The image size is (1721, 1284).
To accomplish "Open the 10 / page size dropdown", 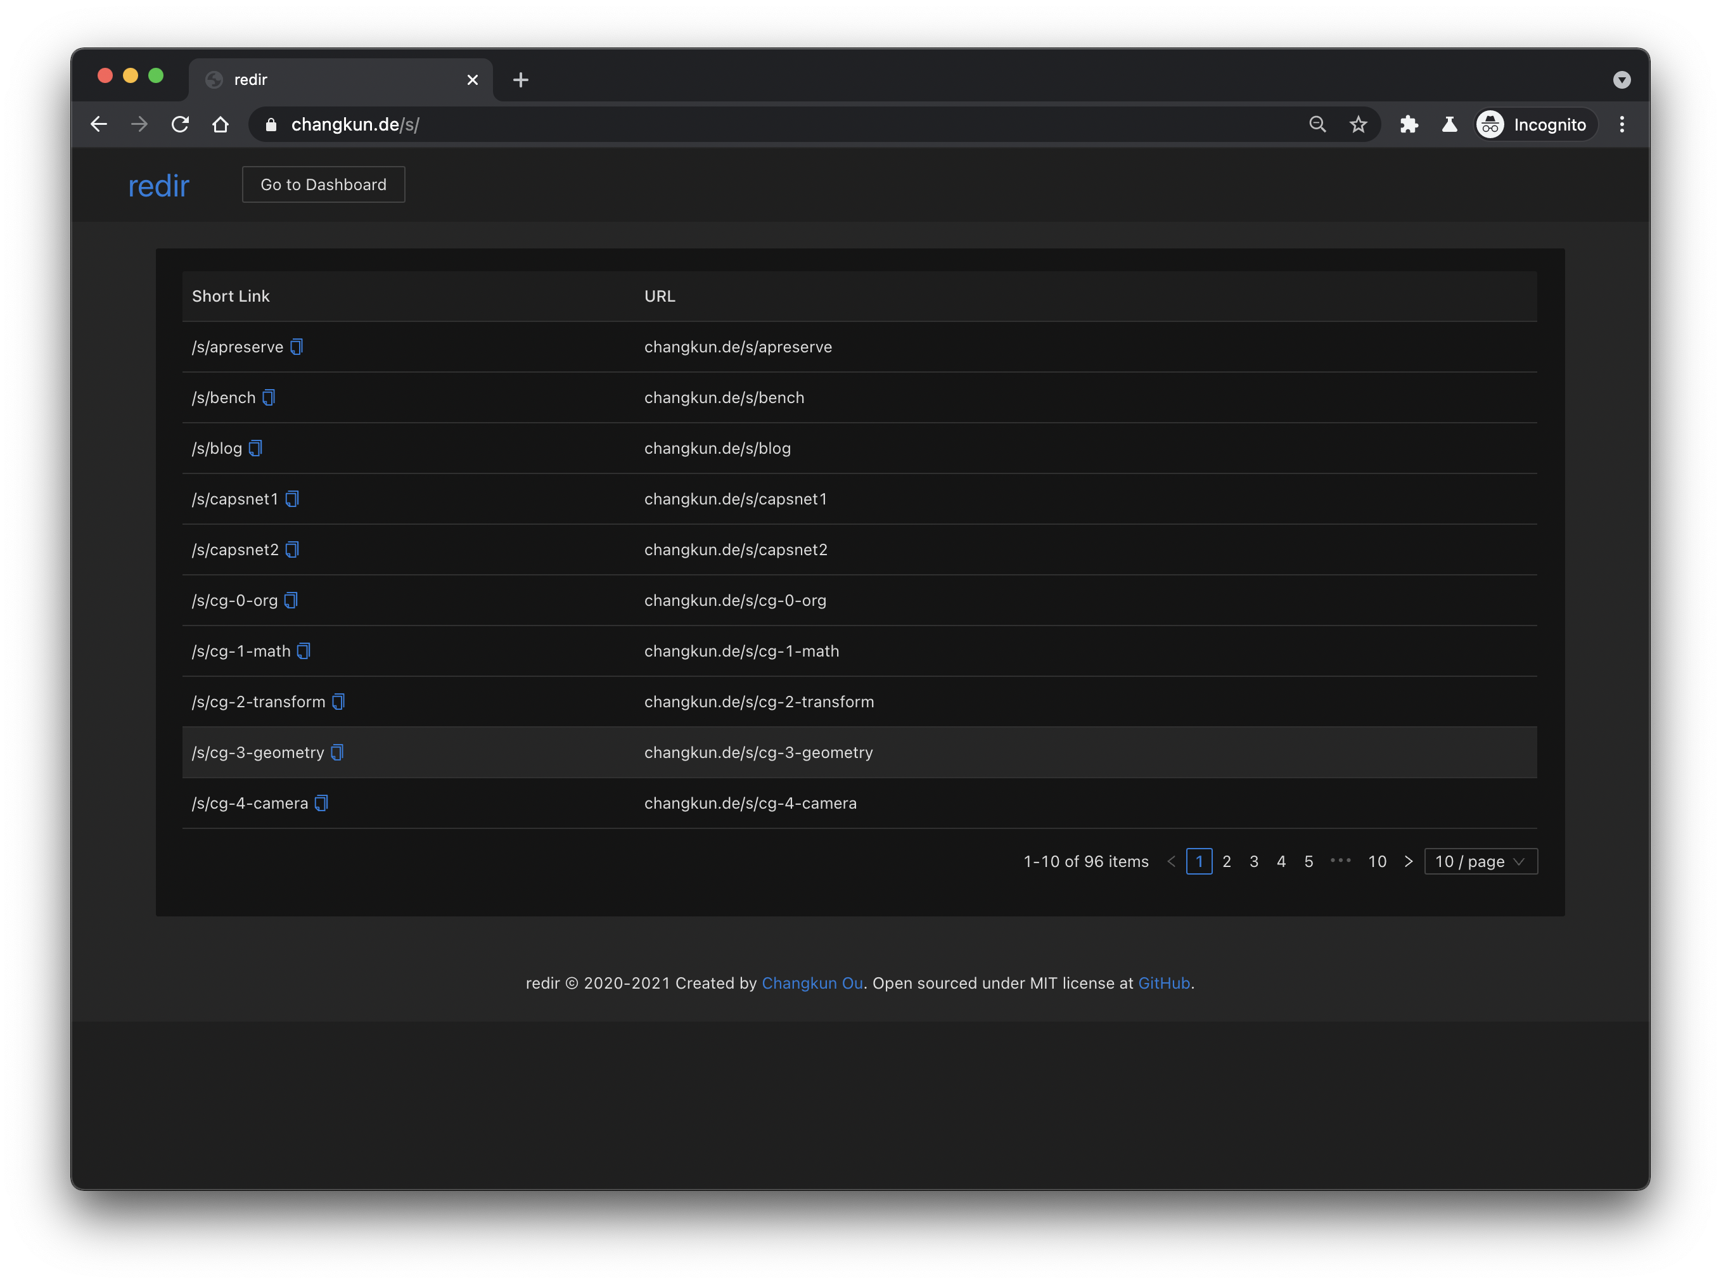I will click(x=1480, y=861).
